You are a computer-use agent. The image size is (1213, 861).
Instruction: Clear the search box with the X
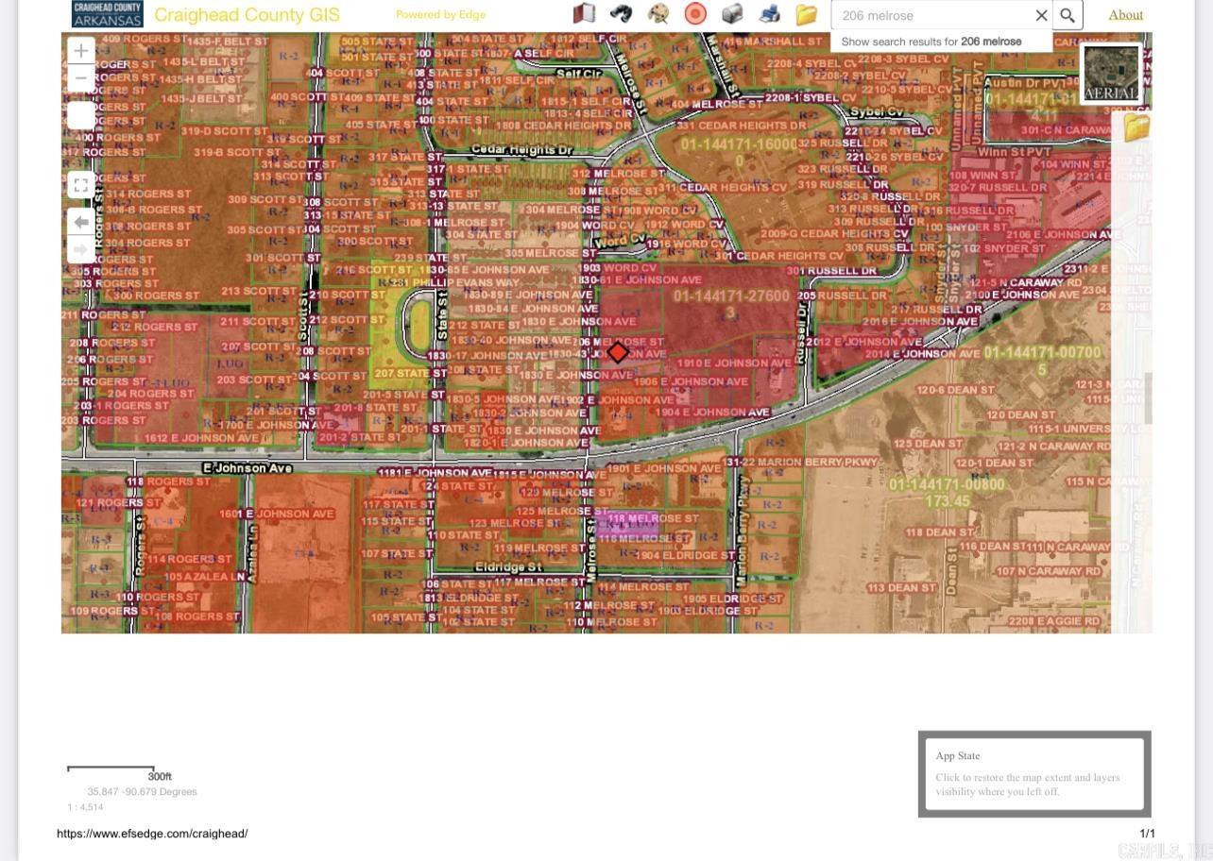coord(1041,15)
